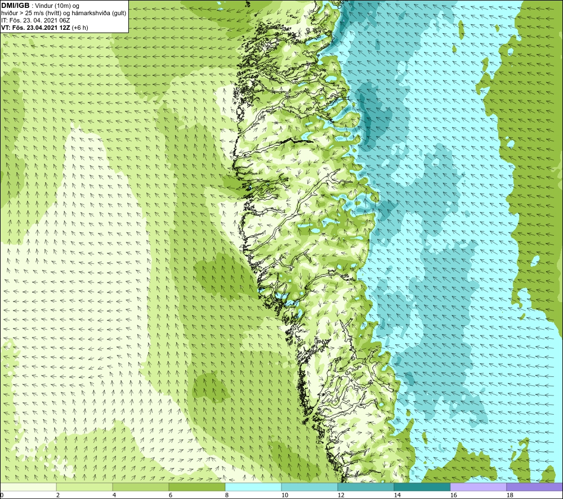The width and height of the screenshot is (563, 499).
Task: Click the 8–10 m/s light cyan legend swatch
Action: click(253, 487)
